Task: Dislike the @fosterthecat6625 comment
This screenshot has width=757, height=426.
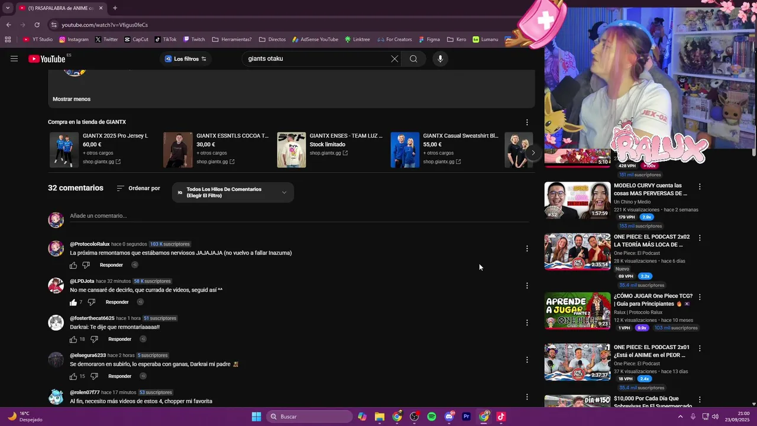Action: pyautogui.click(x=94, y=339)
